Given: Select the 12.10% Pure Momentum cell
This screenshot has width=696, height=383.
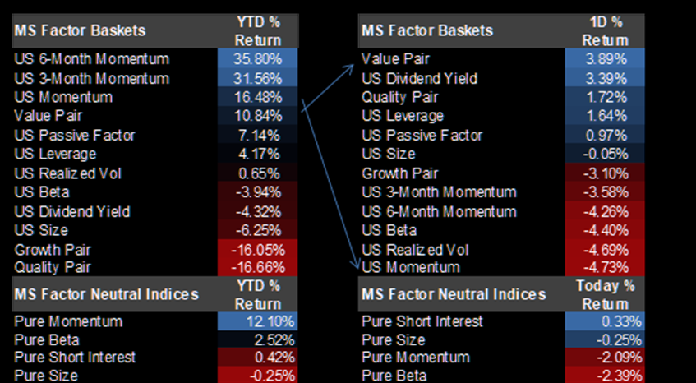Looking at the screenshot, I should [x=258, y=321].
